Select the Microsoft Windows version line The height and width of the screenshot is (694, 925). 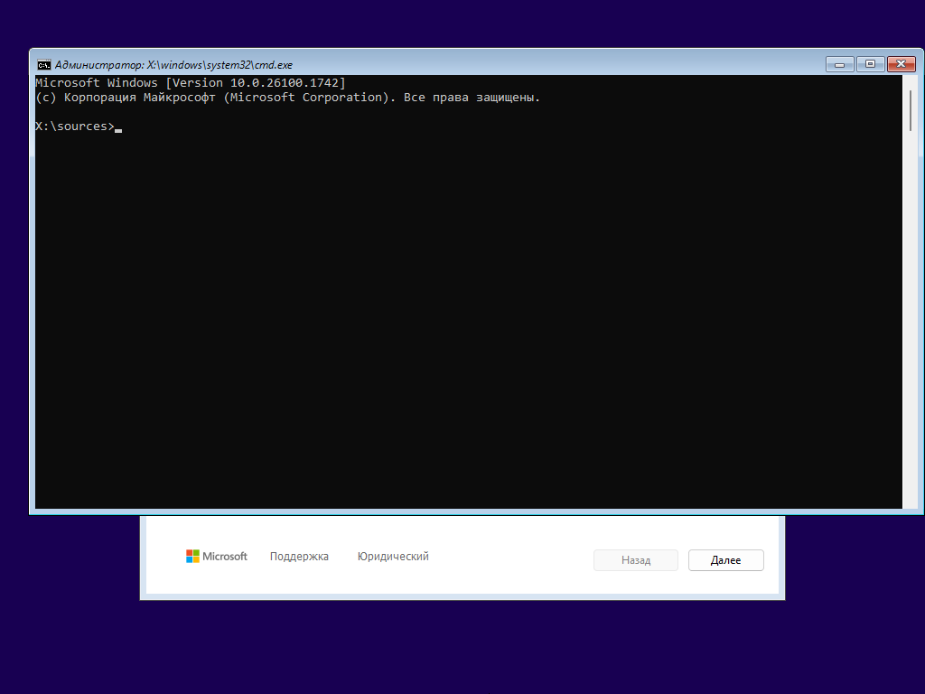tap(190, 82)
